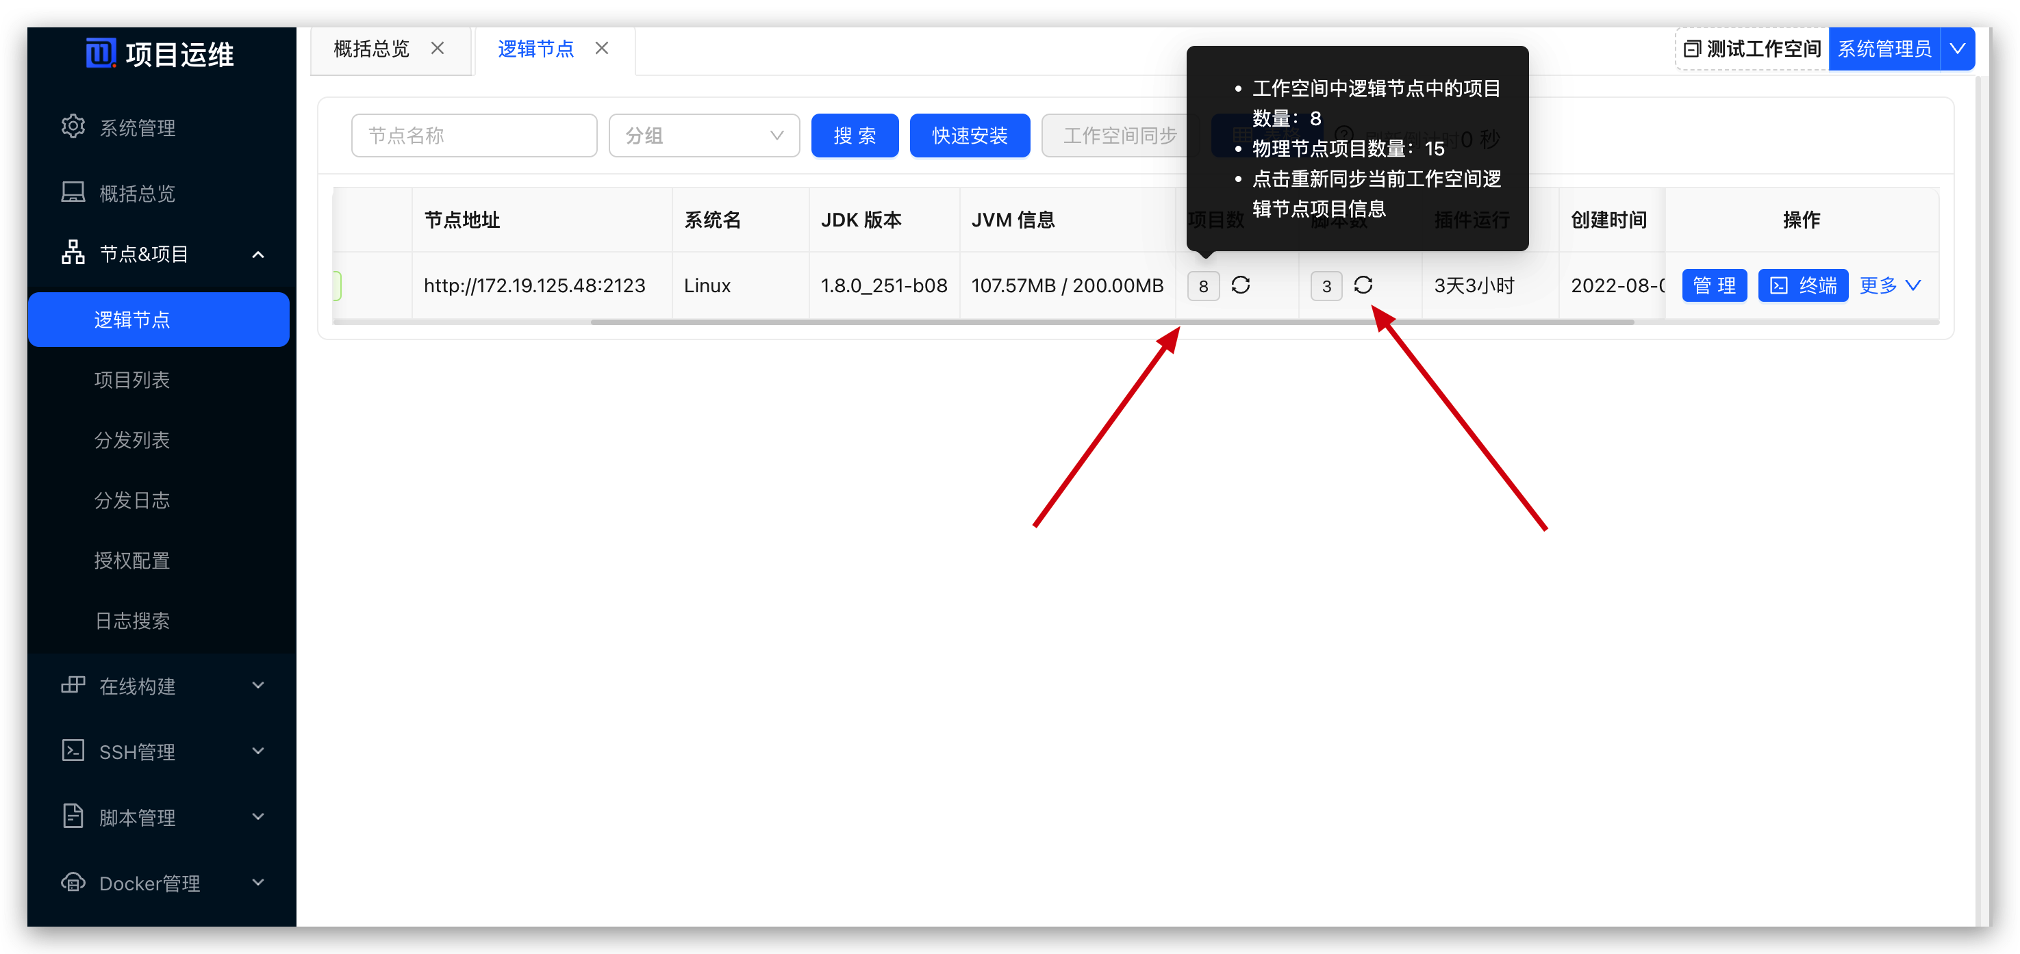The width and height of the screenshot is (2020, 954).
Task: Click the 搜 索 button
Action: click(x=854, y=135)
